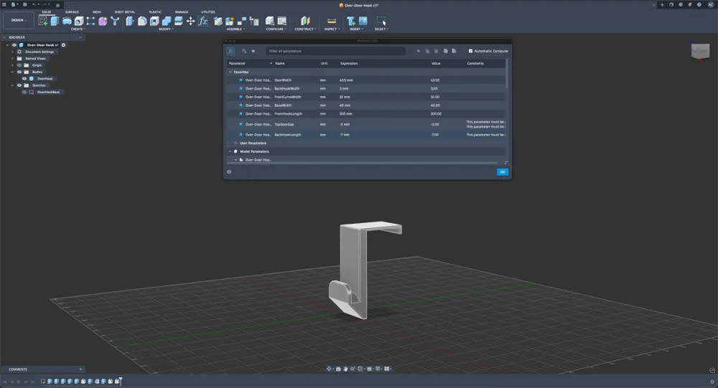
Task: Open the Assemble dropdown menu
Action: click(x=236, y=29)
